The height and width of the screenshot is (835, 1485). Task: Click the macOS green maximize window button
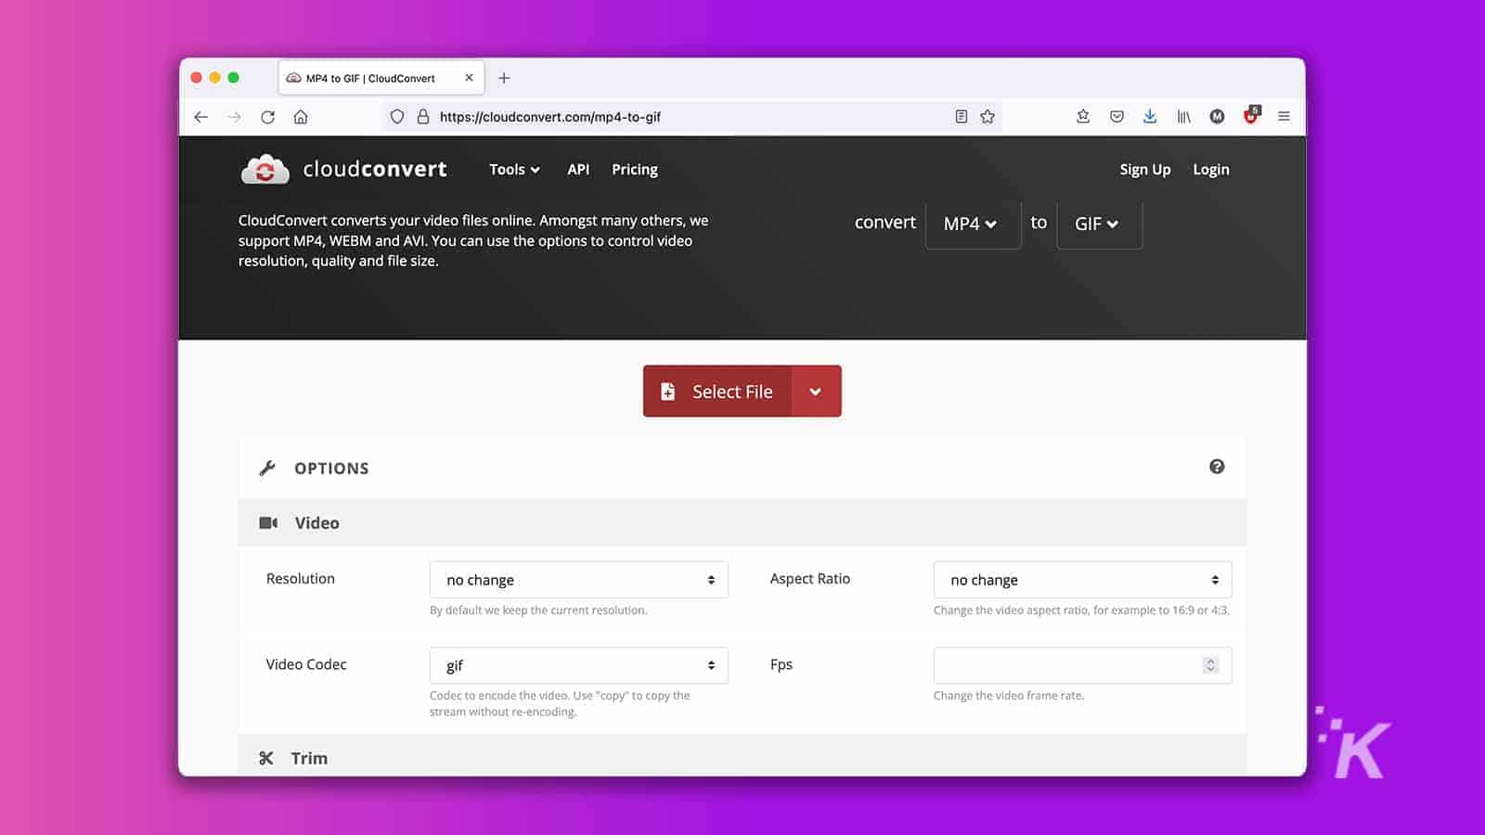coord(234,78)
